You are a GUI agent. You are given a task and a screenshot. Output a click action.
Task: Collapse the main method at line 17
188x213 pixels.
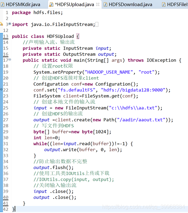point(10,59)
